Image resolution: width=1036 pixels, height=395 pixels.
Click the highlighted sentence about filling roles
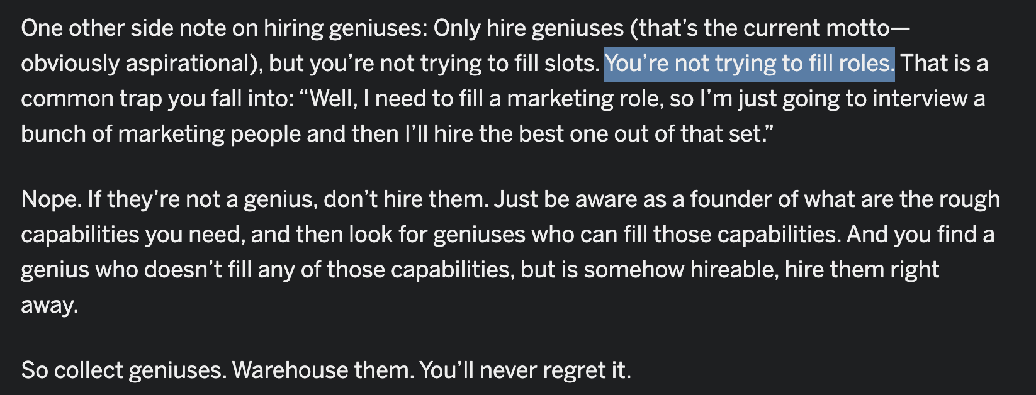pos(749,64)
